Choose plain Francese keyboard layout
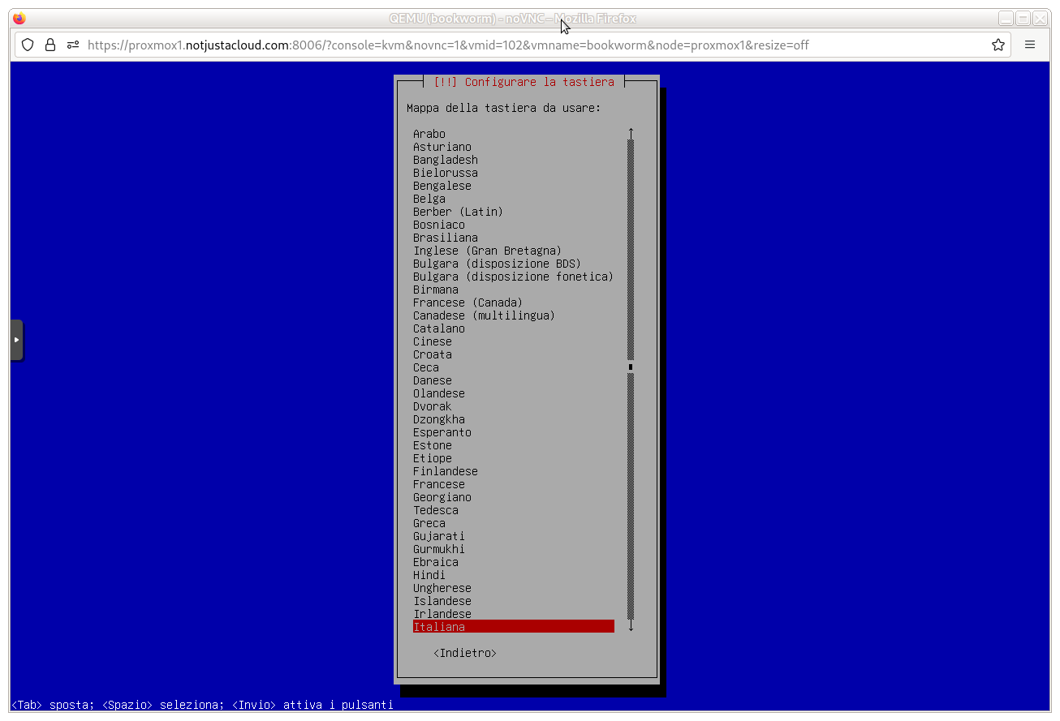 439,484
